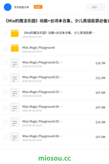Click the 107.0M file size
The width and height of the screenshot is (109, 164).
click(x=100, y=137)
